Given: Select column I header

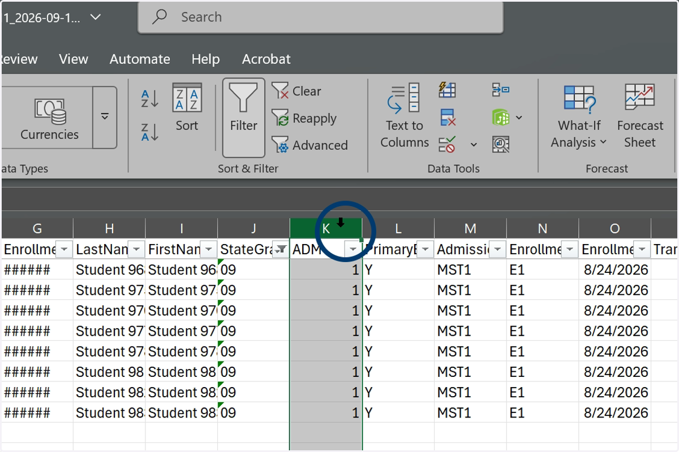Looking at the screenshot, I should pos(182,228).
